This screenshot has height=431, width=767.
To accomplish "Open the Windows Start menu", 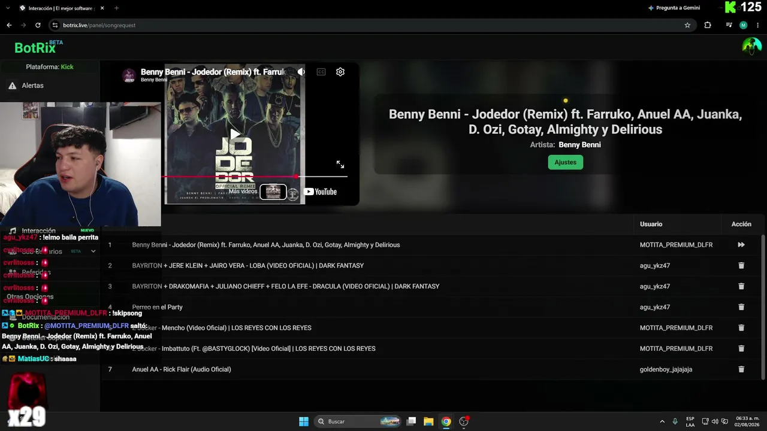I will 304,421.
